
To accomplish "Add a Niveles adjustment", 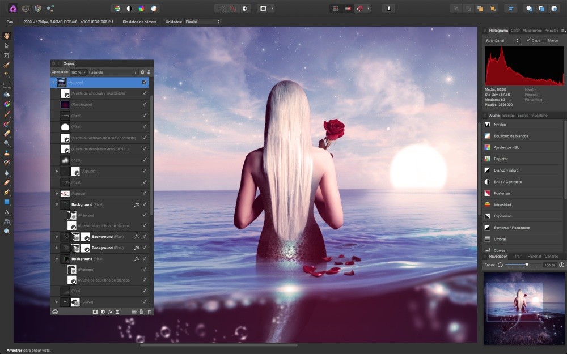I will (523, 124).
